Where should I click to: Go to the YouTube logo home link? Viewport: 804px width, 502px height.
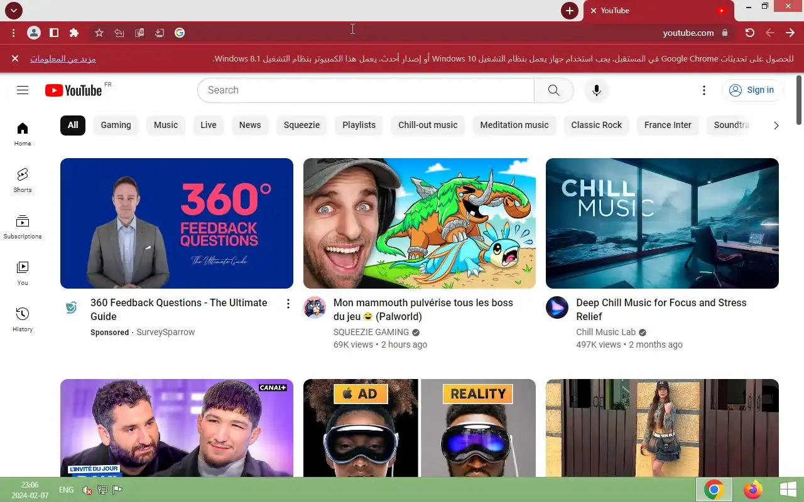point(73,90)
